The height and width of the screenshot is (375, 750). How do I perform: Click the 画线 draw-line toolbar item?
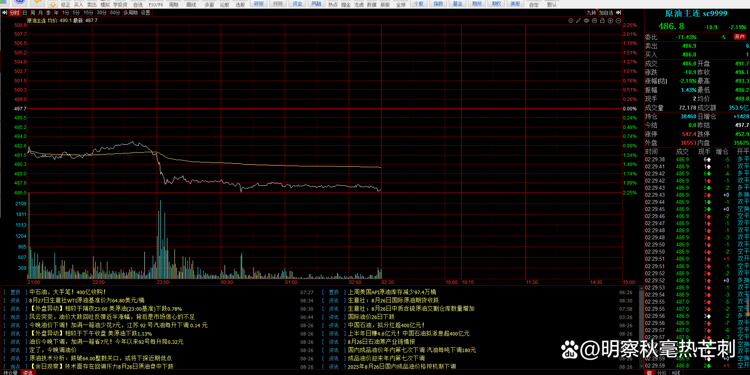point(191,5)
